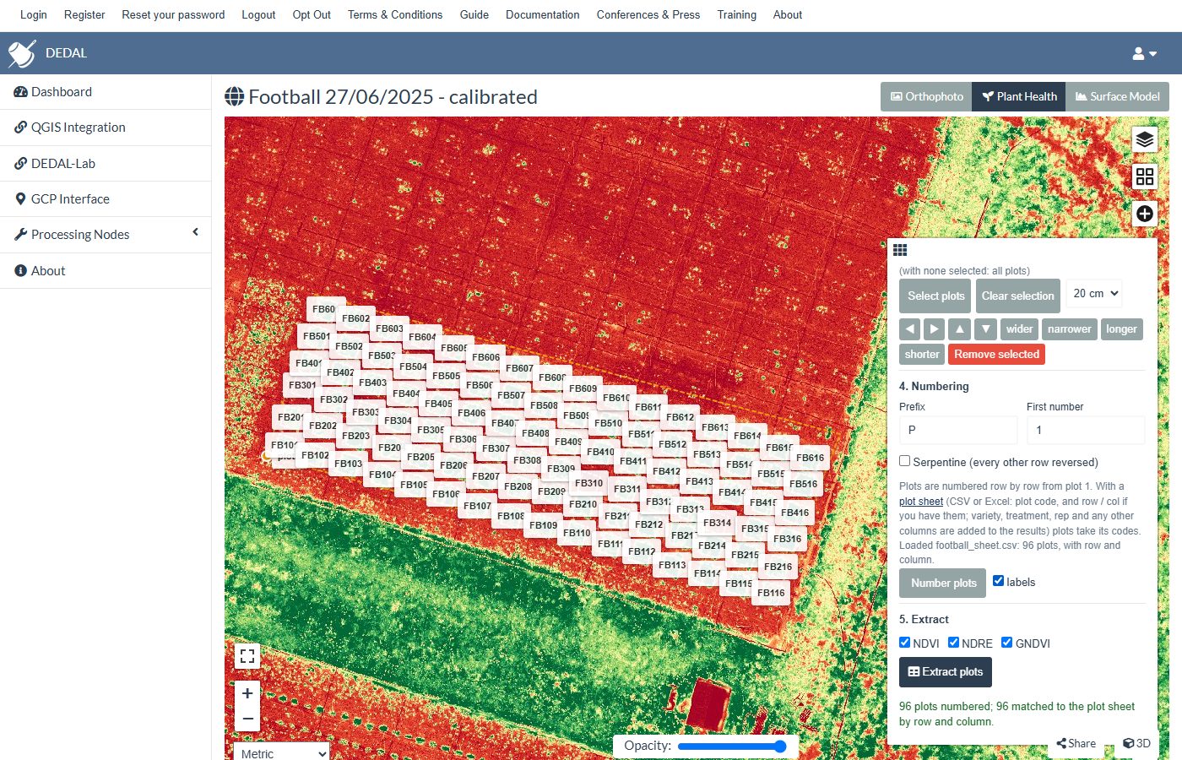
Task: Make plots wider
Action: tap(1019, 329)
